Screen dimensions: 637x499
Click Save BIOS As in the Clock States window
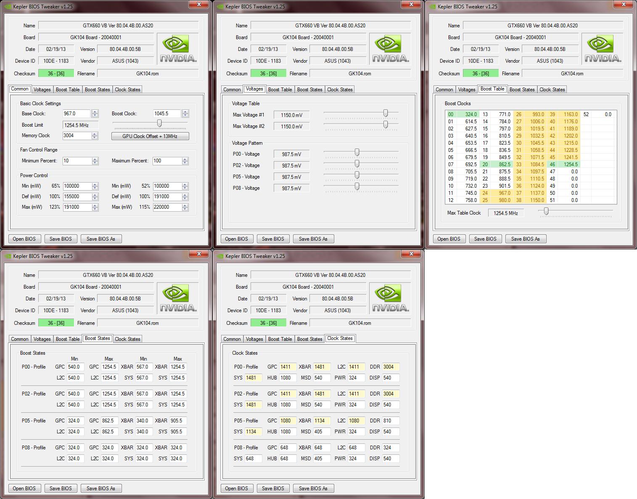[x=313, y=488]
